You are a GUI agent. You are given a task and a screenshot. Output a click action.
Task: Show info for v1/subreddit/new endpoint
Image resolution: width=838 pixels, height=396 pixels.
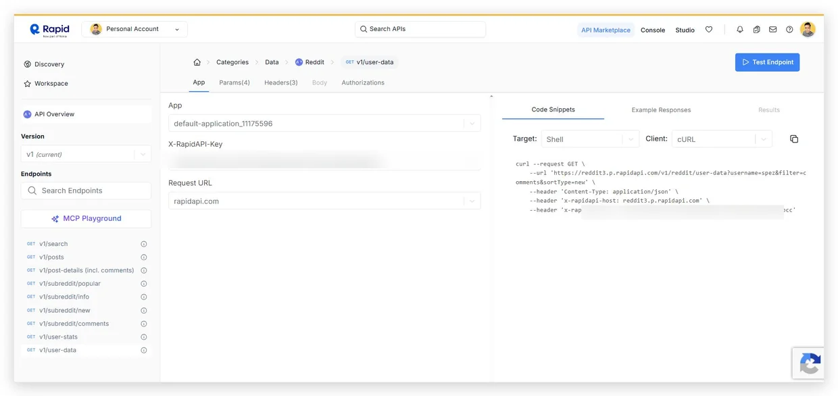click(x=144, y=311)
